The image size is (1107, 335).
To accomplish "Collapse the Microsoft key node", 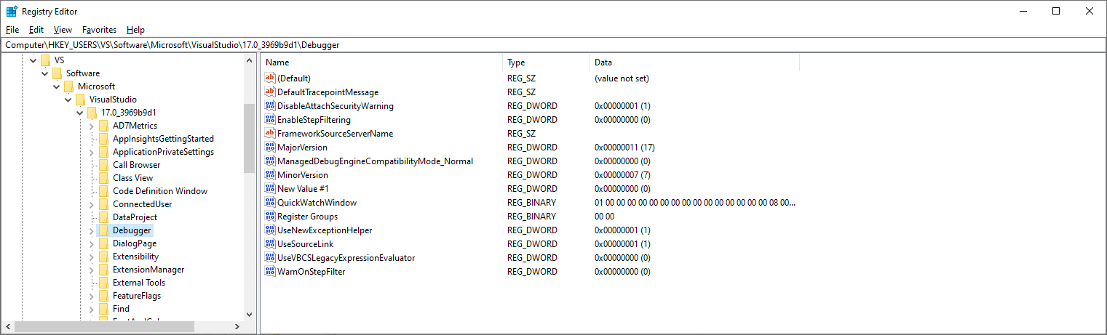I will (x=57, y=86).
